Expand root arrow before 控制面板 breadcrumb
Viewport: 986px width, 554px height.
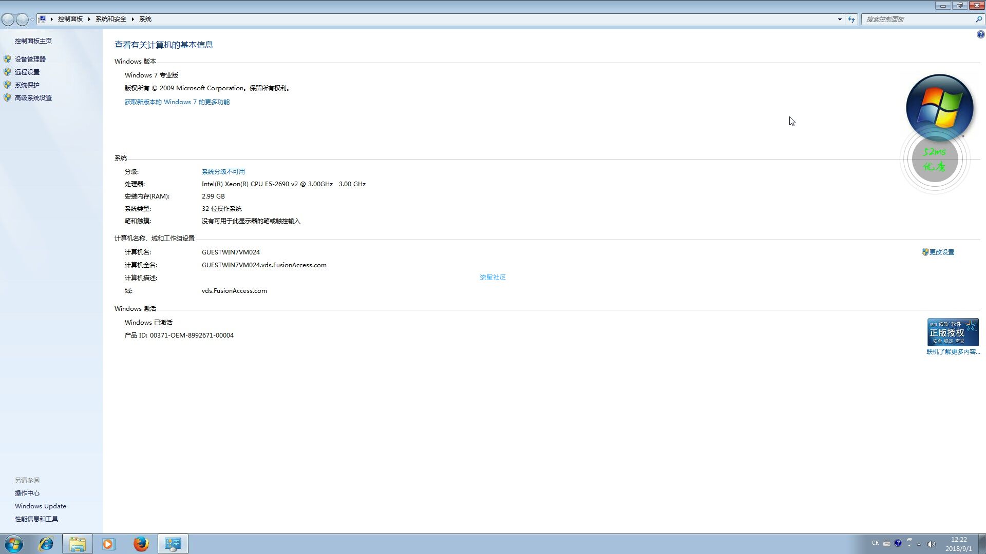coord(51,19)
